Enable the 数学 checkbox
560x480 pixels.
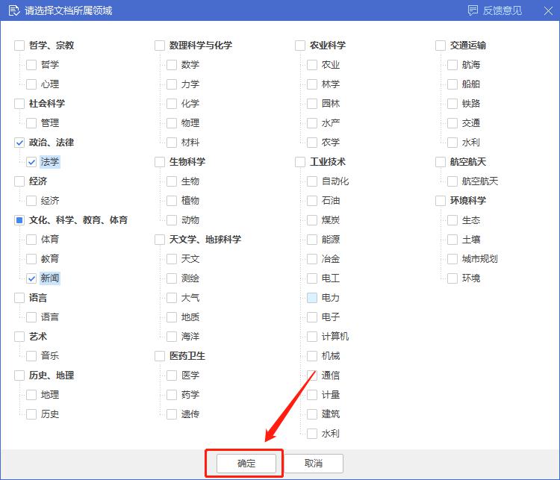click(x=172, y=65)
